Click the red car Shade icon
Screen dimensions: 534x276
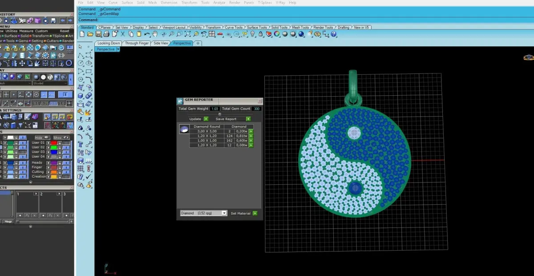point(220,34)
